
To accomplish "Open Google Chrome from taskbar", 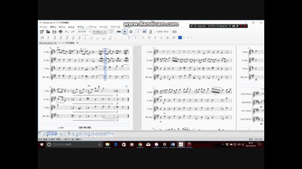I will (140, 145).
